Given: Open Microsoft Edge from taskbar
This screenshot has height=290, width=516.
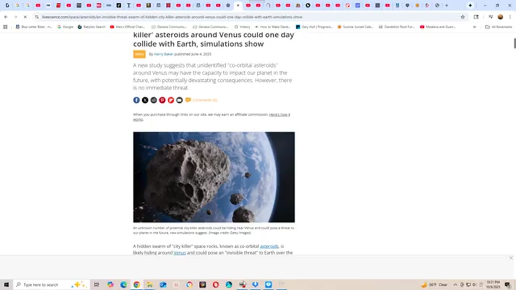Looking at the screenshot, I should (123, 285).
